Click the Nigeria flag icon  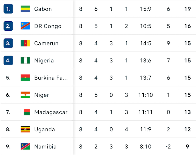click(25, 61)
